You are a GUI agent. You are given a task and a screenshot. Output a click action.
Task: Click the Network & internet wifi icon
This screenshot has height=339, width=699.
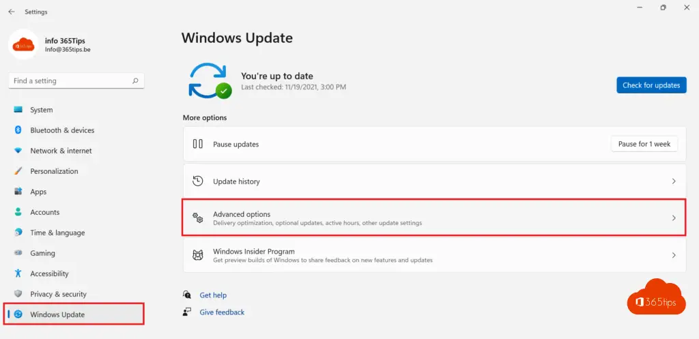pos(18,151)
